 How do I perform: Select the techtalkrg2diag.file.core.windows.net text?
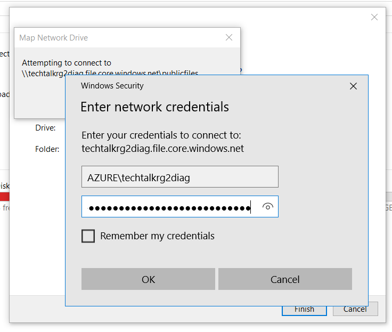tap(162, 149)
